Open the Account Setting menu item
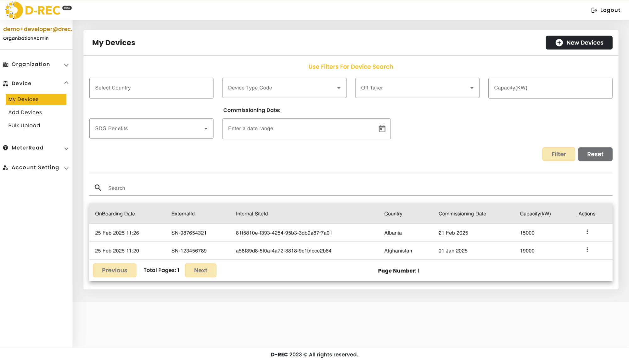This screenshot has width=629, height=362. [36, 168]
